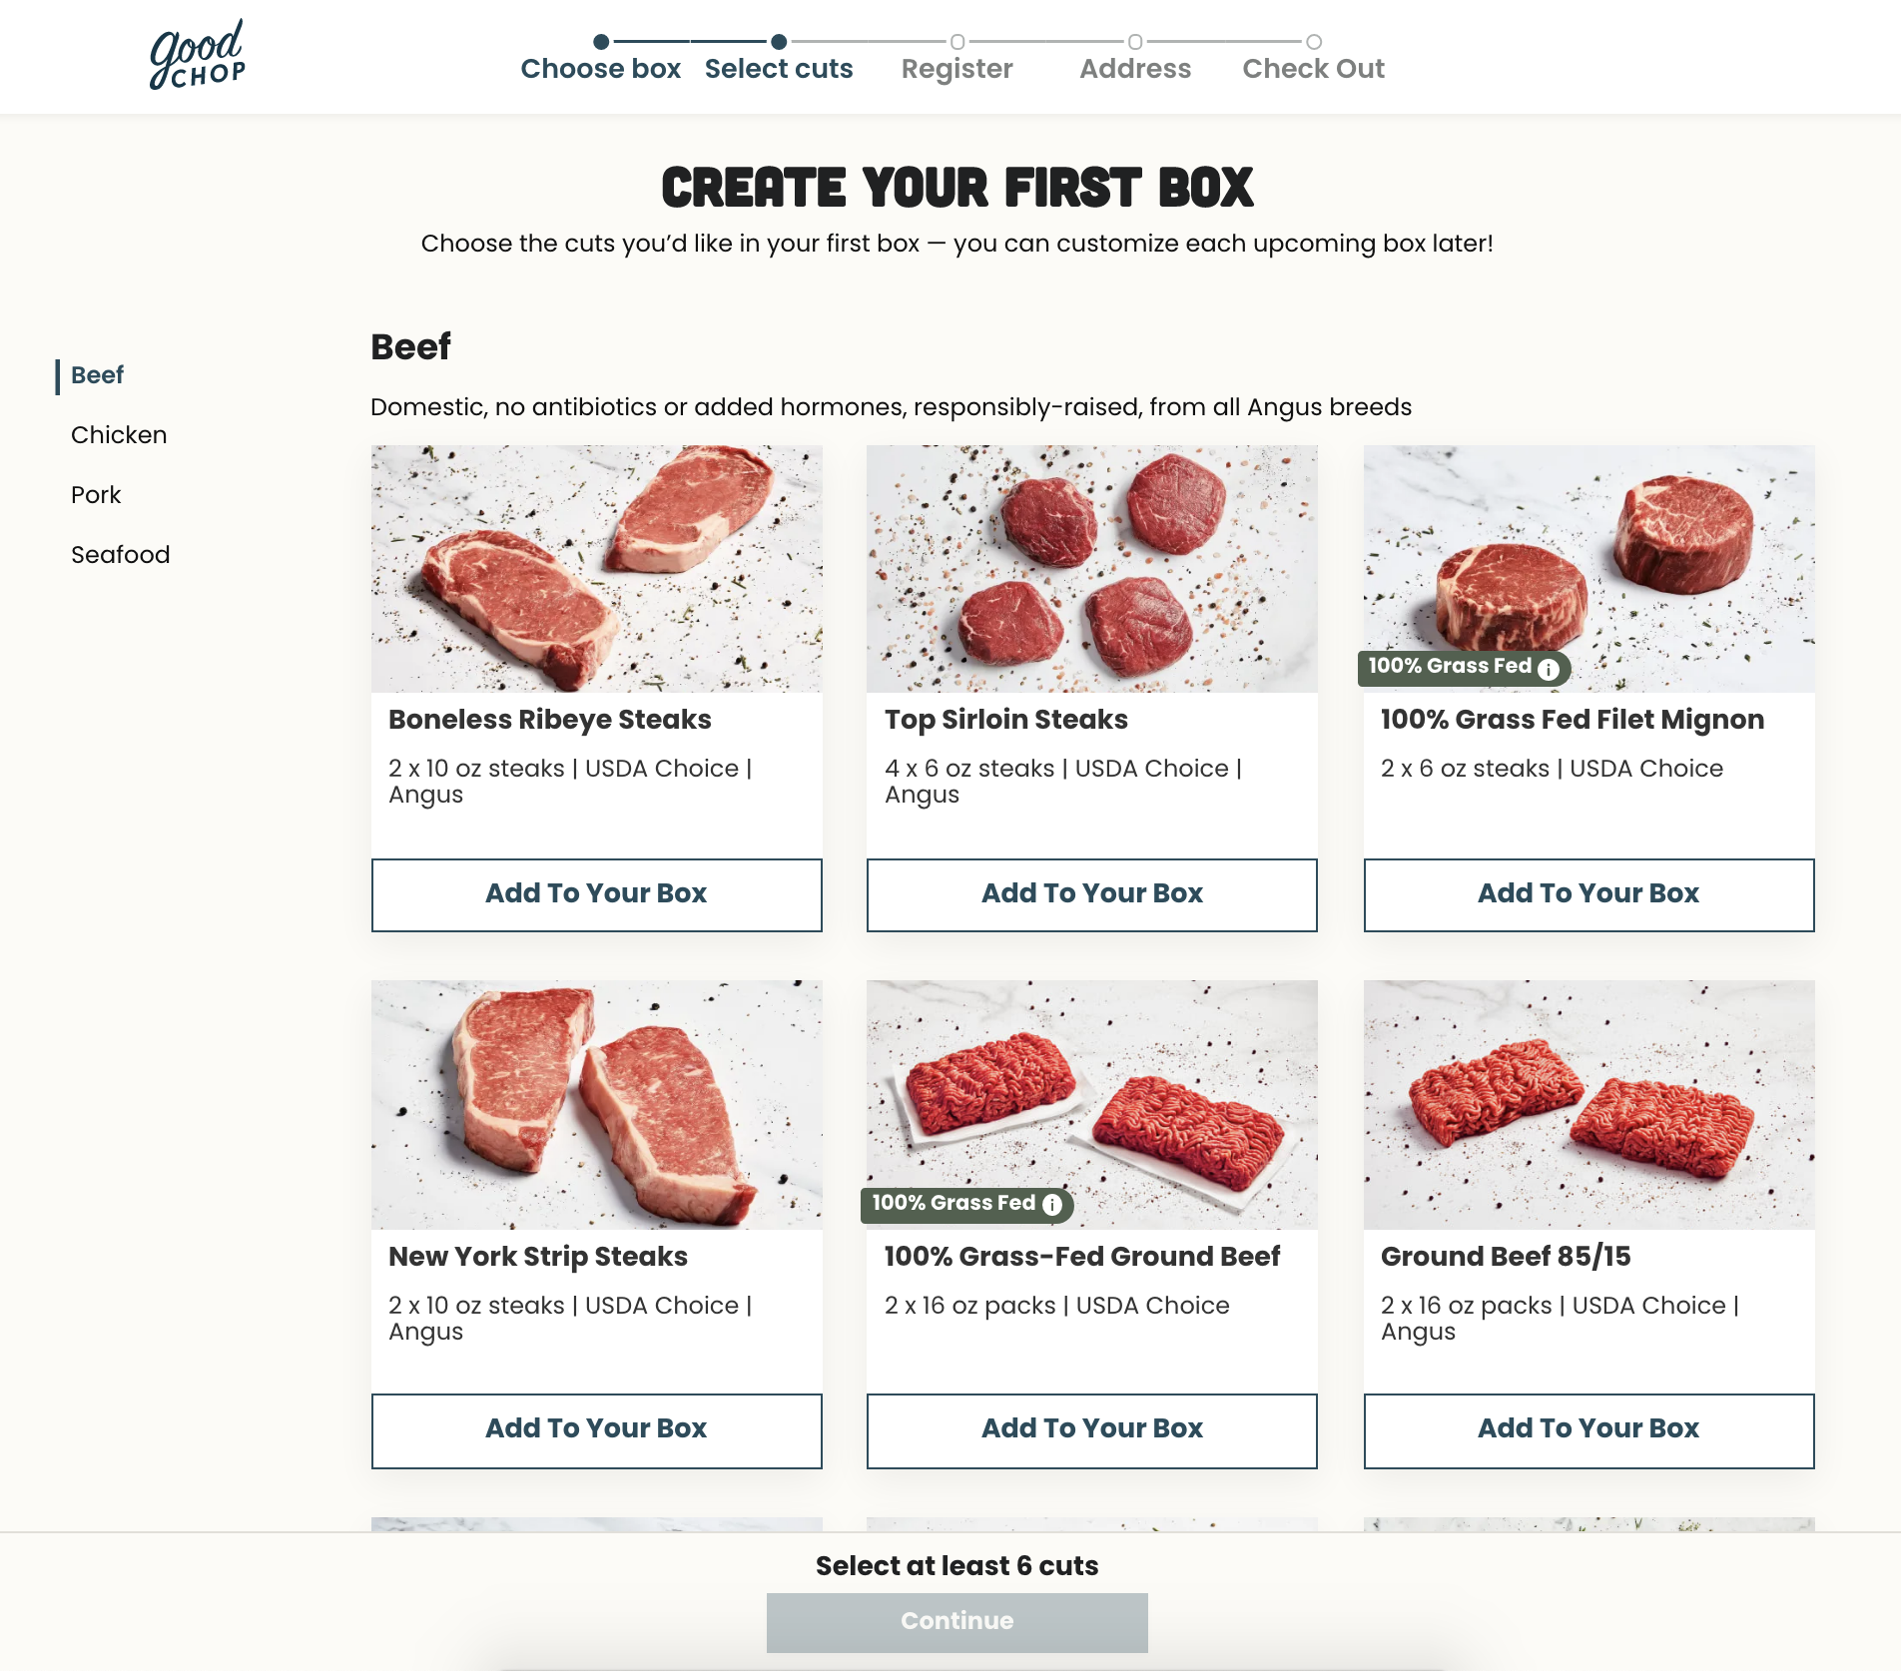Click the Choose box progress step dot

tap(601, 42)
